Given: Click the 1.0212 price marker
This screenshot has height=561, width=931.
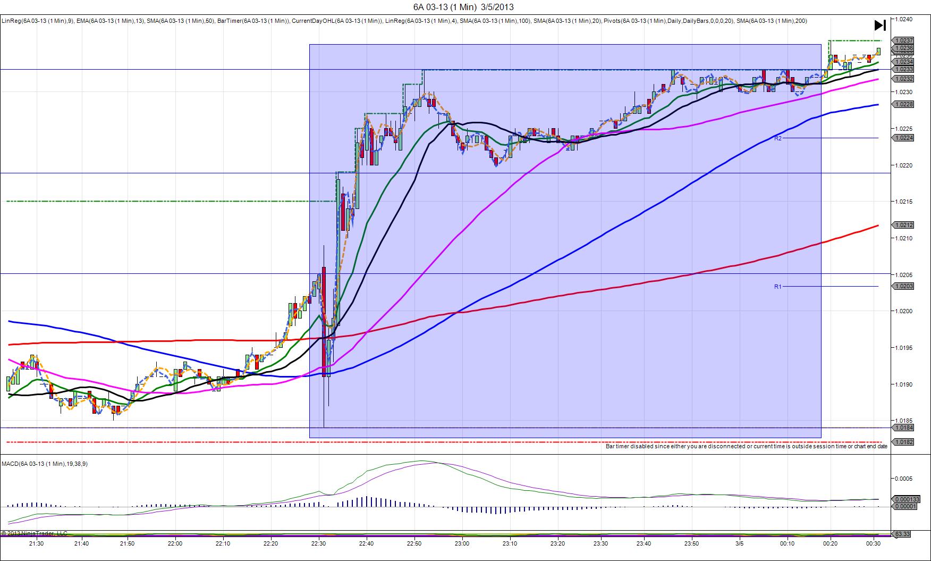Looking at the screenshot, I should pos(904,225).
